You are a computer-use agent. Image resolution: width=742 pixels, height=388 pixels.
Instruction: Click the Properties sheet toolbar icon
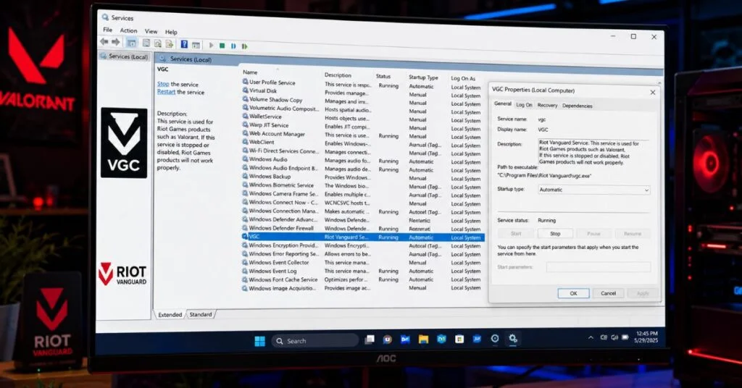coord(146,43)
